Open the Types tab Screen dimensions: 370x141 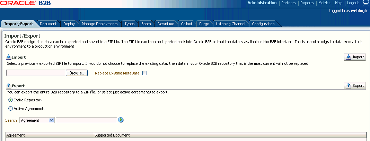[130, 24]
